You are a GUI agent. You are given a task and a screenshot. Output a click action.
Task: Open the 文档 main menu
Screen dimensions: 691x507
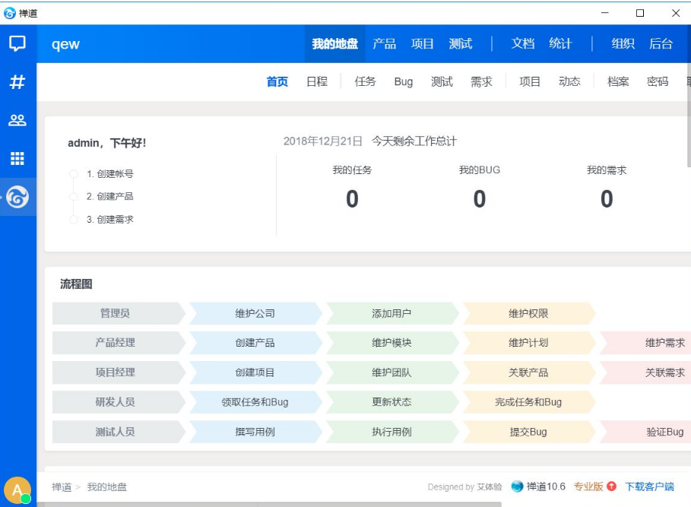pos(523,43)
